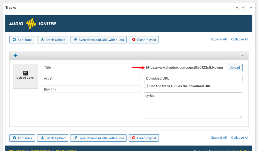
Task: Click the top Add Track button
Action: (22, 40)
